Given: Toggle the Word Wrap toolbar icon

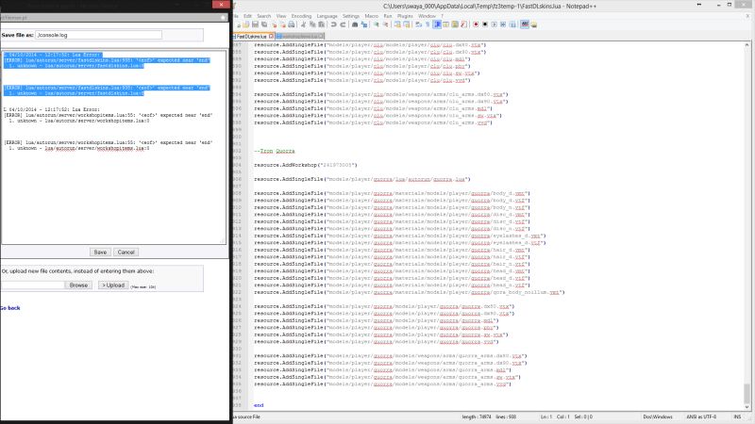Looking at the screenshot, I should (418, 24).
